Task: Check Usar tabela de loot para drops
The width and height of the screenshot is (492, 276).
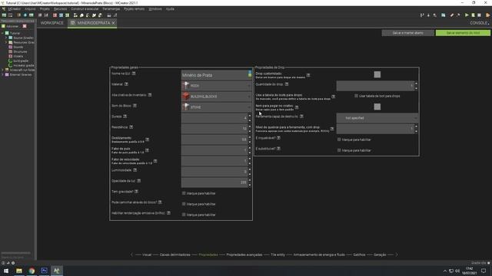Action: [356, 96]
